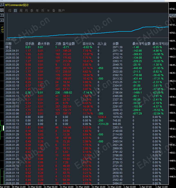Click the 2026.01.28 date cell

click(x=12, y=138)
